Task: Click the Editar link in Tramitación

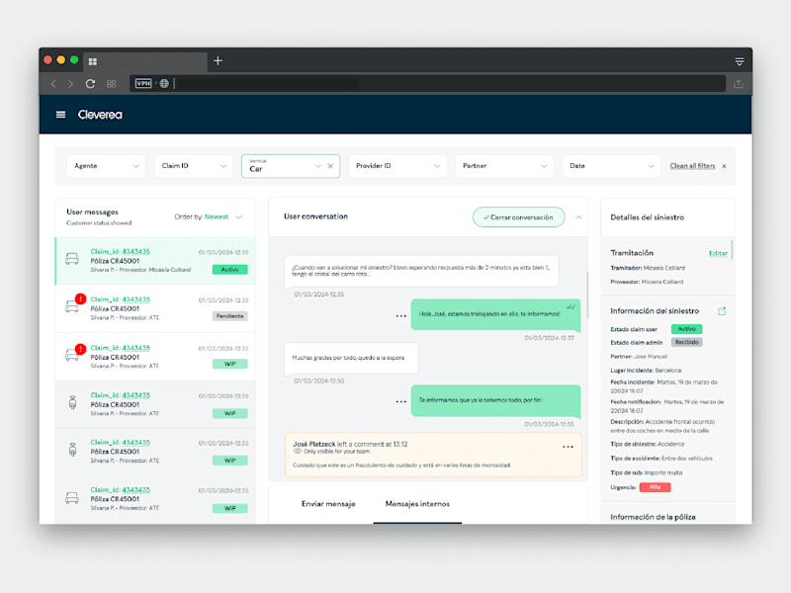Action: coord(718,253)
